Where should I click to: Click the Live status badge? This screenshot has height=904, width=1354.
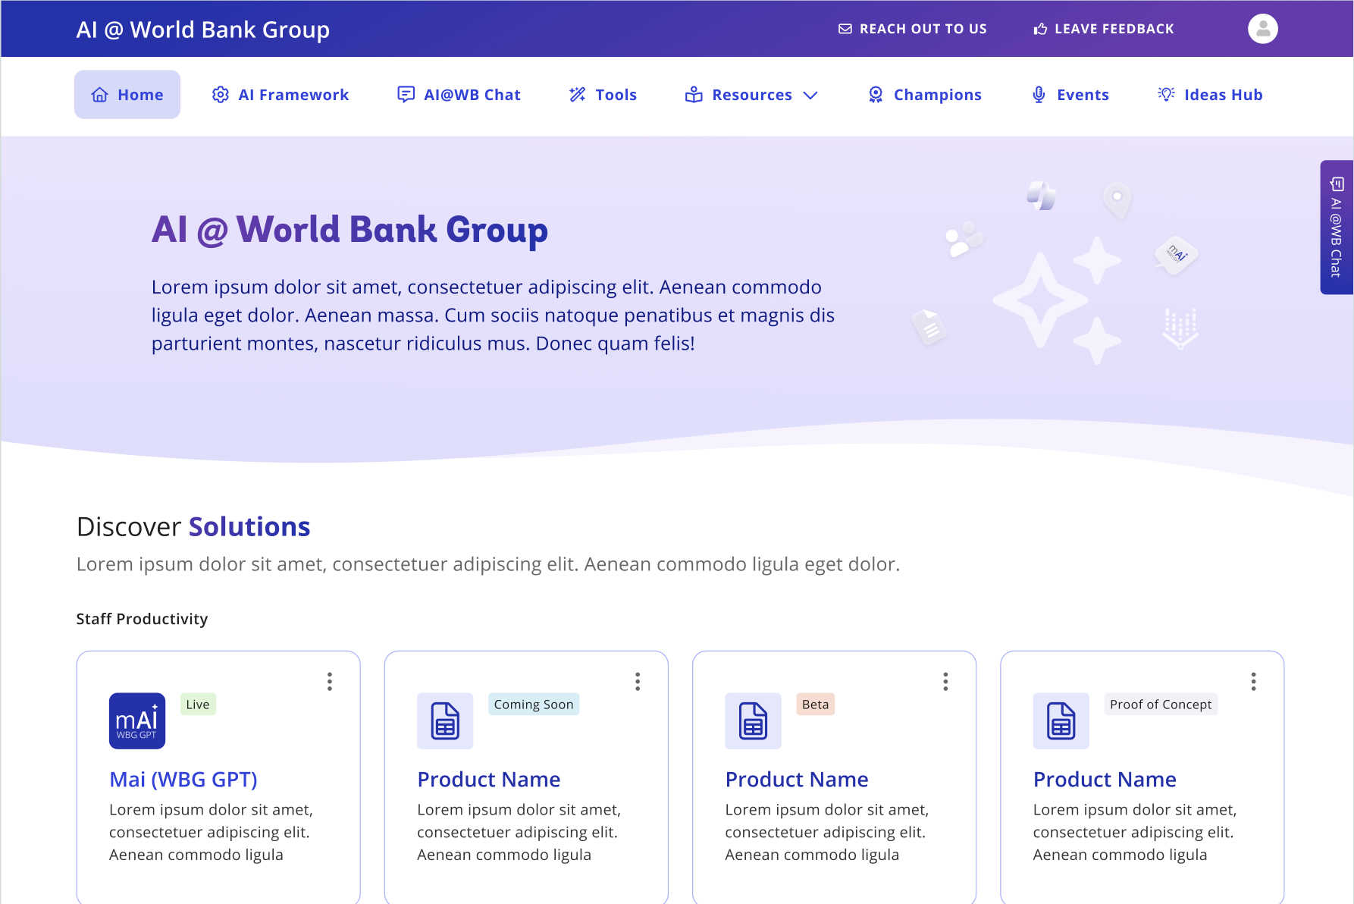point(198,705)
